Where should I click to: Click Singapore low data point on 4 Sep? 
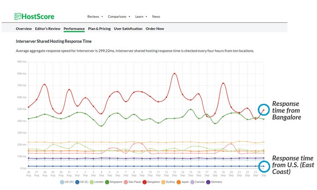pyautogui.click(x=101, y=126)
